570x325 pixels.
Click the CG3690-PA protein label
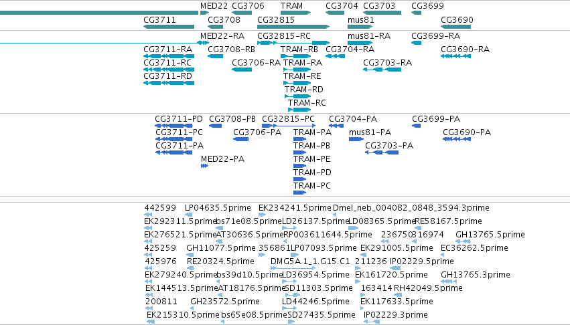(467, 132)
